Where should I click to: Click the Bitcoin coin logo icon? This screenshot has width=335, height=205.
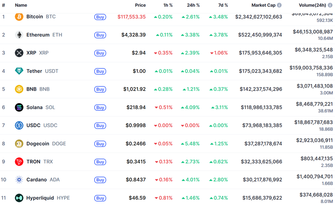(19, 17)
